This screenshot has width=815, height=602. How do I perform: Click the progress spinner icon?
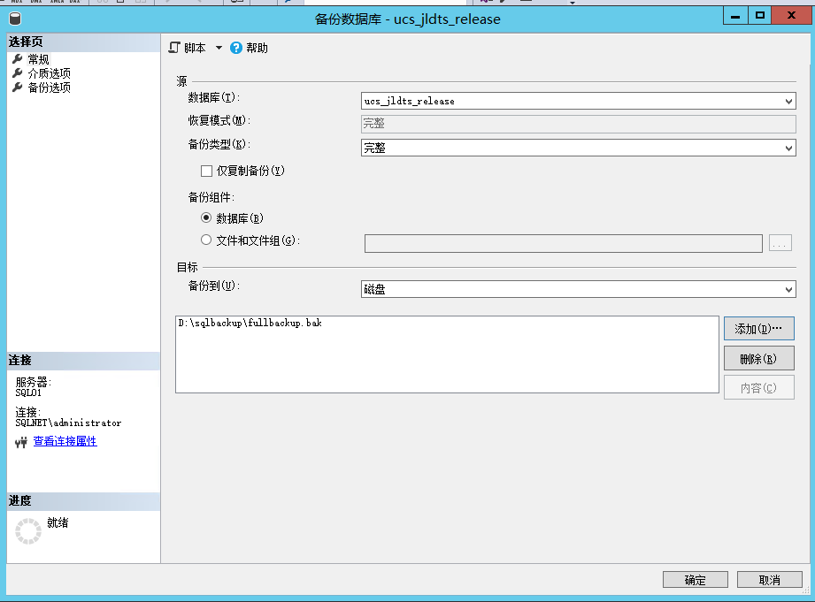pos(28,531)
